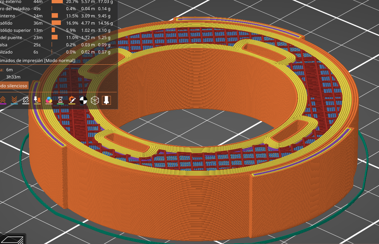The width and height of the screenshot is (379, 244).
Task: Toggle the tool marker down-arrow icon
Action: [x=106, y=100]
